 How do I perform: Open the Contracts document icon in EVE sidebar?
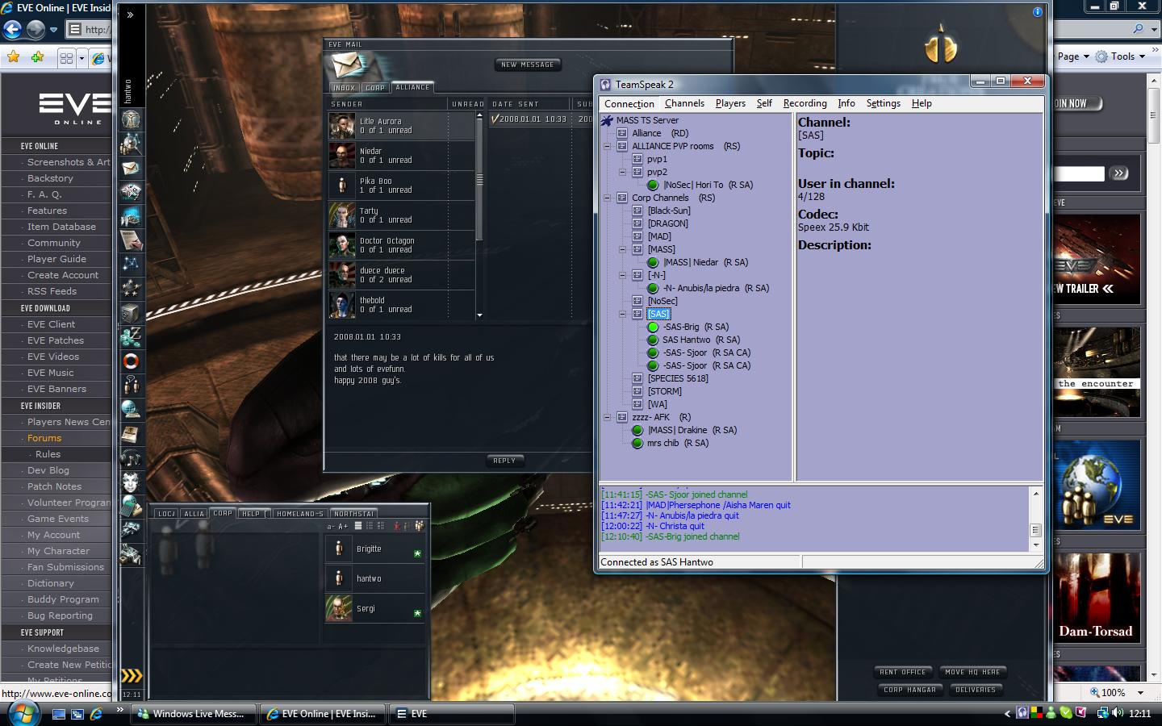coord(132,240)
